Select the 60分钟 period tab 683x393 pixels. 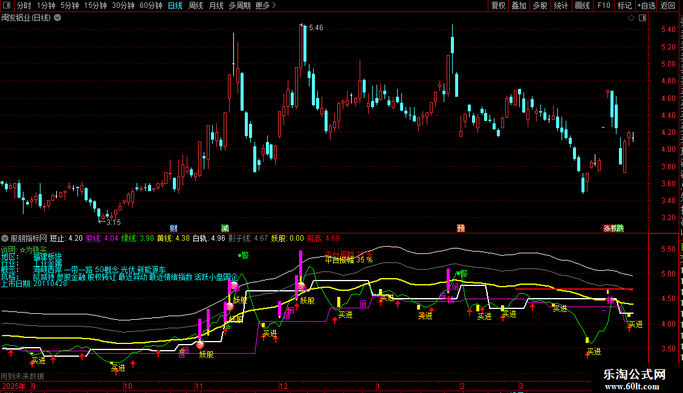pos(151,5)
